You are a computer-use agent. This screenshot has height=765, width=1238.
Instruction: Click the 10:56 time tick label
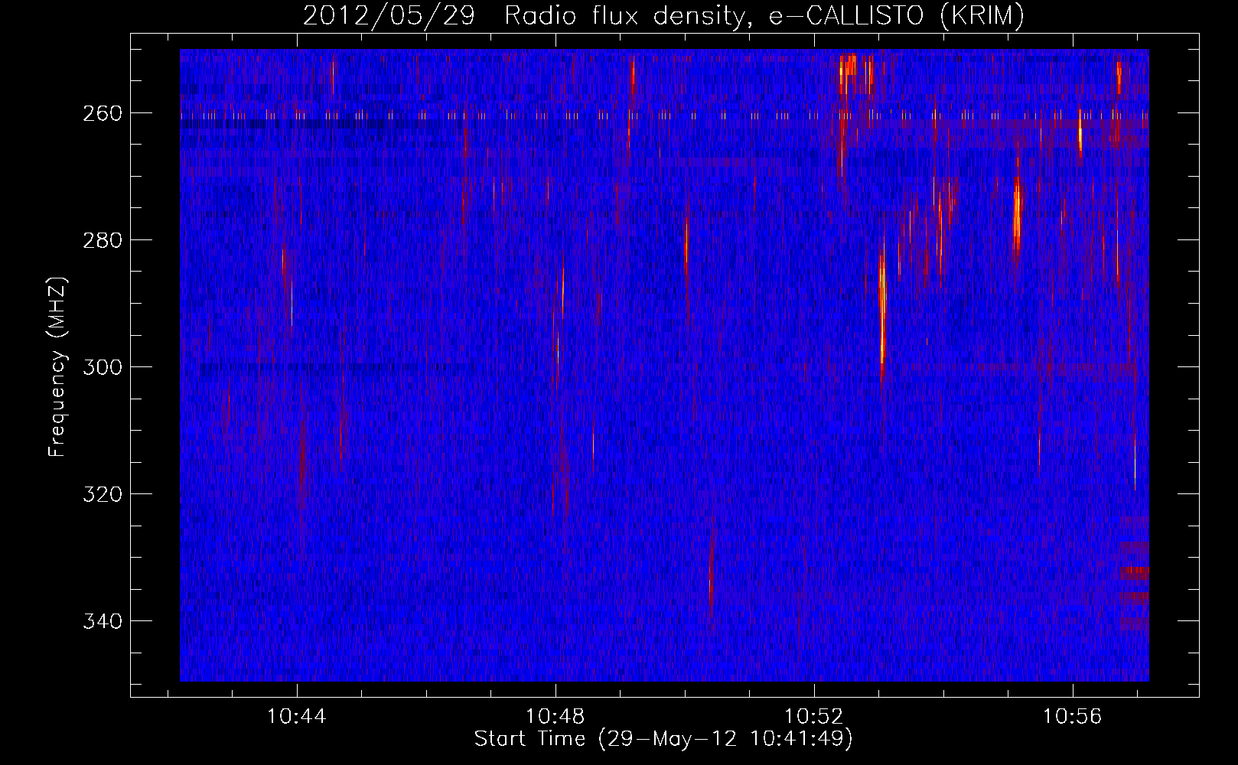pyautogui.click(x=1073, y=717)
